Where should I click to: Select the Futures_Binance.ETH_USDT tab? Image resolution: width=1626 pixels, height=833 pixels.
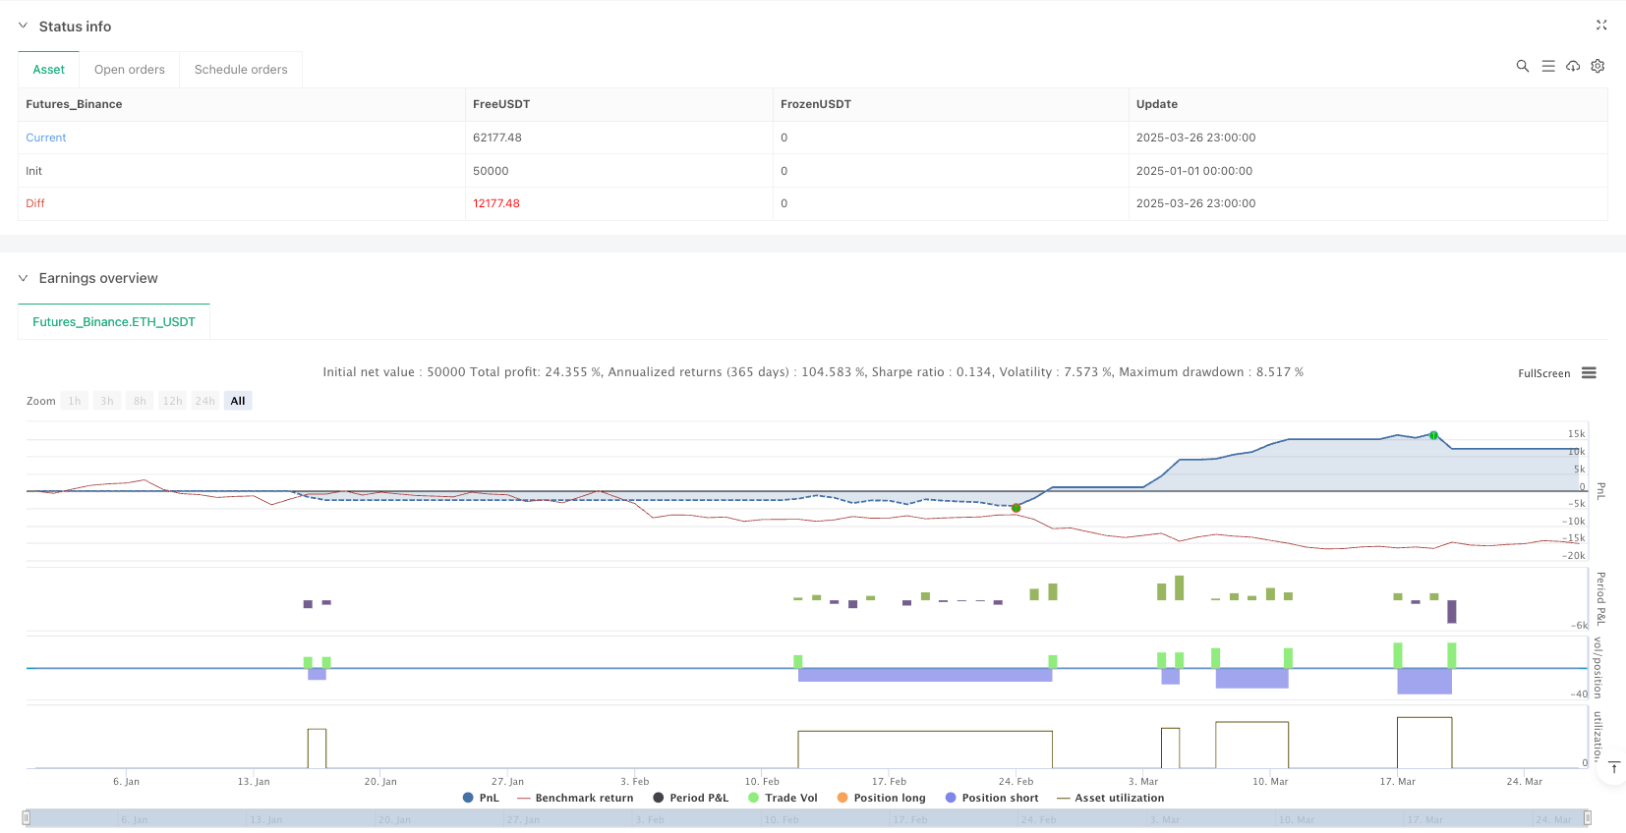[114, 322]
